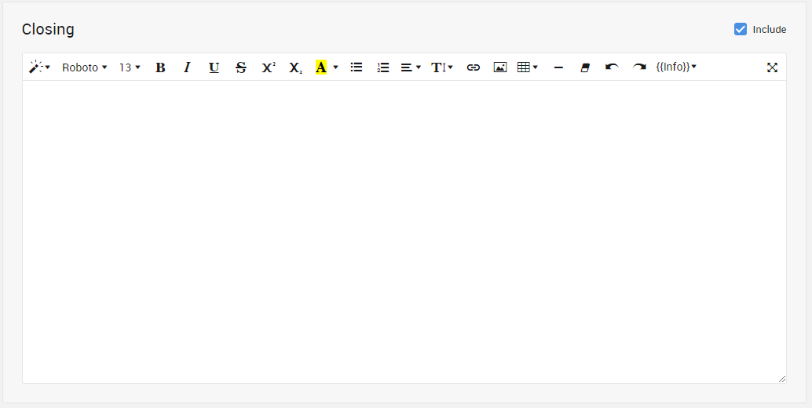Toggle bold formatting
The width and height of the screenshot is (812, 408).
(160, 67)
